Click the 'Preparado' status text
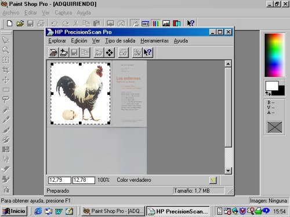Screen dimensions: 290x217 [x=58, y=191]
